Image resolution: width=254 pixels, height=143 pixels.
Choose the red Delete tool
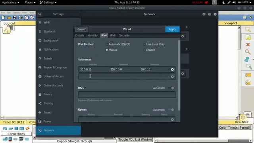tap(248, 44)
